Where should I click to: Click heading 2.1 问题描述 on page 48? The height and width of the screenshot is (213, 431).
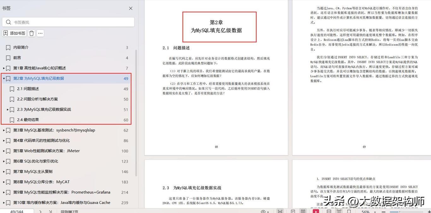tap(176, 48)
